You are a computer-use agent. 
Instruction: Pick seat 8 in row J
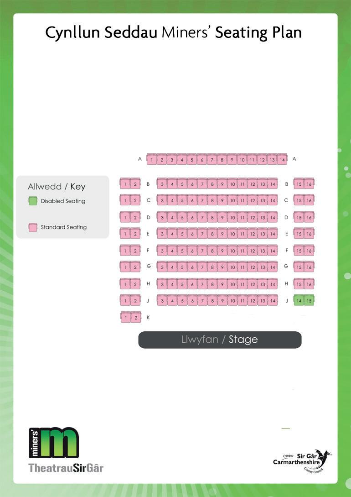[212, 300]
